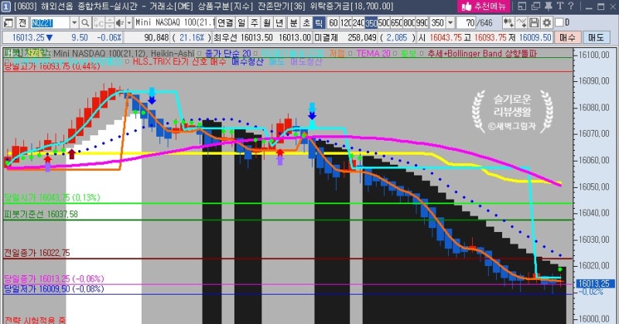Viewport: 619px width, 324px height.
Task: Open the 350 interval combo box dropdown
Action: (x=450, y=23)
